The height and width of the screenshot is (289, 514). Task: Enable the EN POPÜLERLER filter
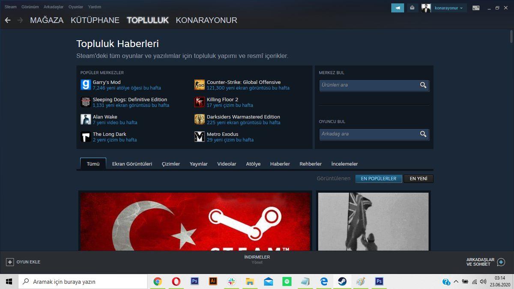378,179
